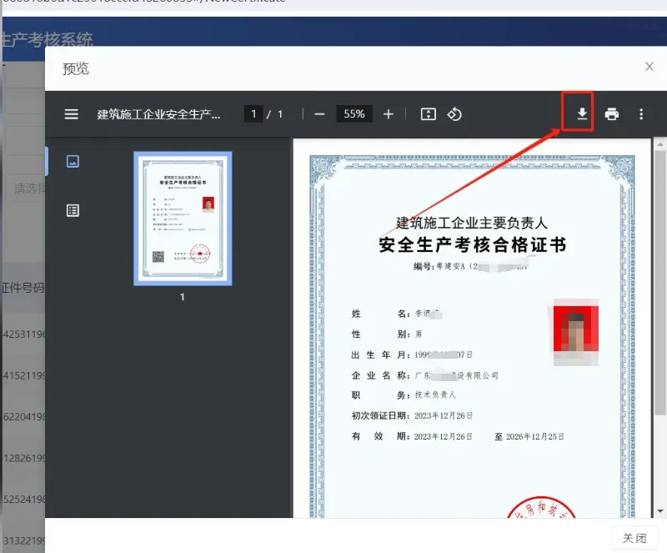Click the 技术负责人 position value
Screen dimensions: 667x553
click(435, 395)
